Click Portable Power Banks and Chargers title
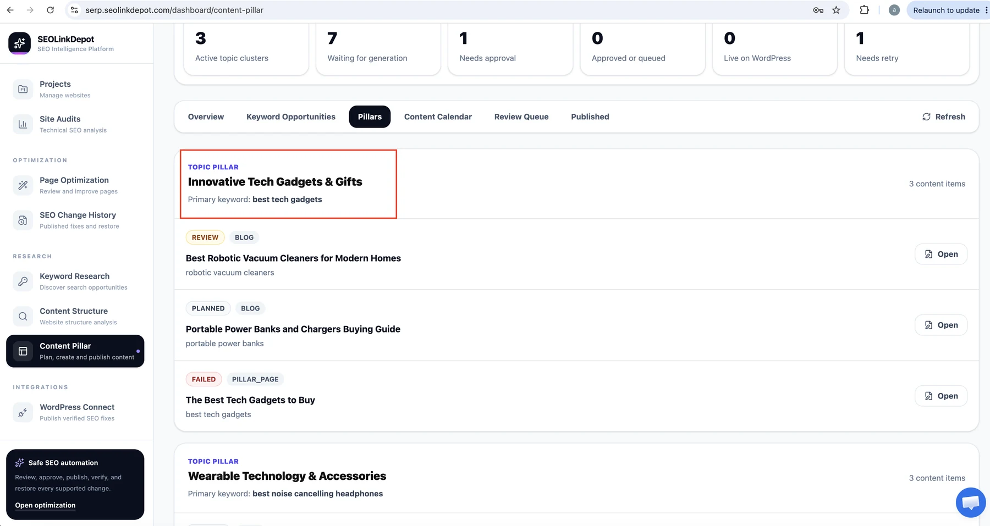 293,329
